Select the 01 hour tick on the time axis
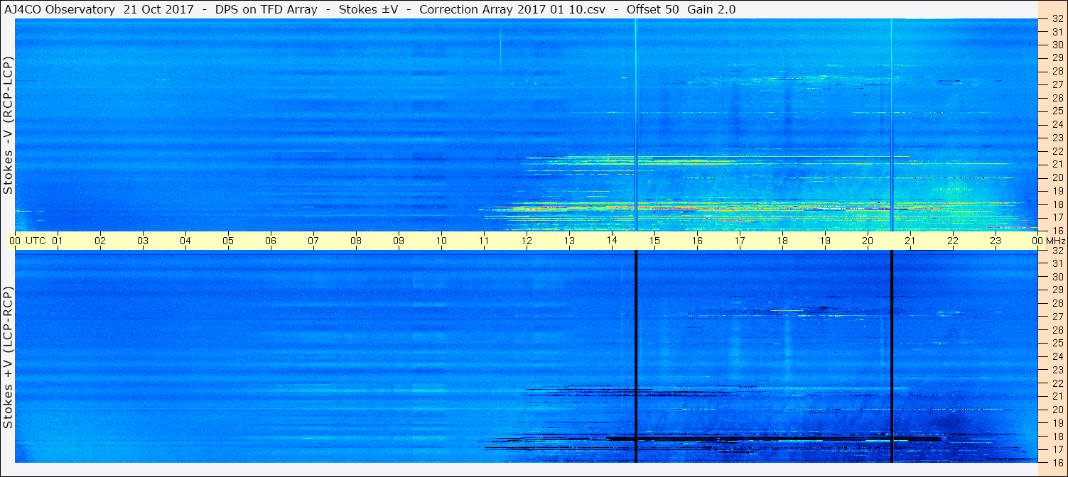The image size is (1068, 477). tap(58, 241)
